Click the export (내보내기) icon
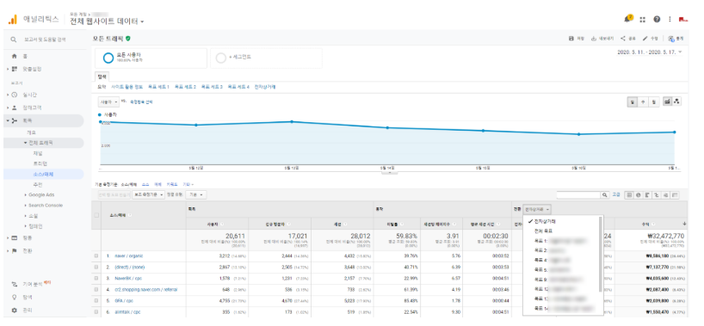Image resolution: width=704 pixels, height=326 pixels. pos(594,39)
